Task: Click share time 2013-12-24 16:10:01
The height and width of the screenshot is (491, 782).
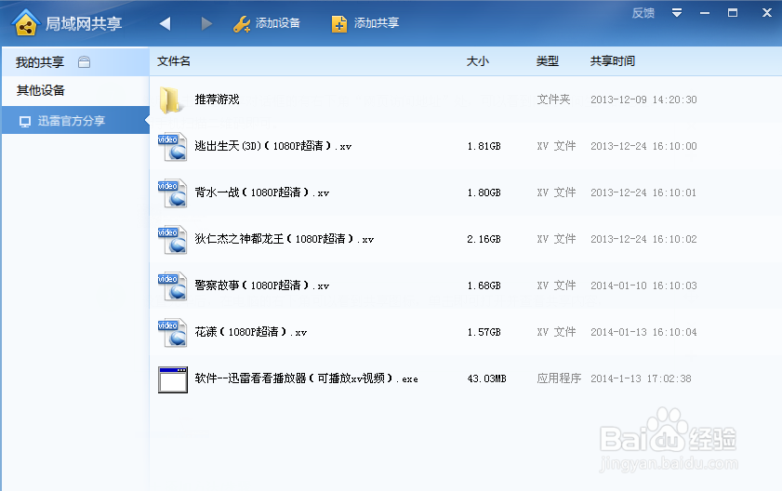Action: click(643, 192)
